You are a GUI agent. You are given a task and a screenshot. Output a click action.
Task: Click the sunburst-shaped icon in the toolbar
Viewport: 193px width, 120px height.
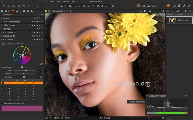click(113, 6)
